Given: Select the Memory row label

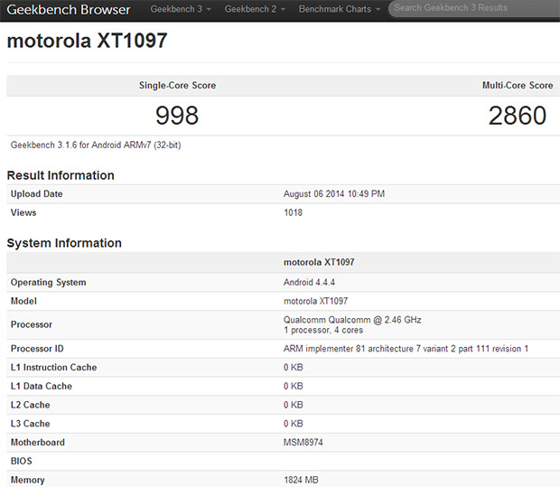Looking at the screenshot, I should tap(28, 480).
